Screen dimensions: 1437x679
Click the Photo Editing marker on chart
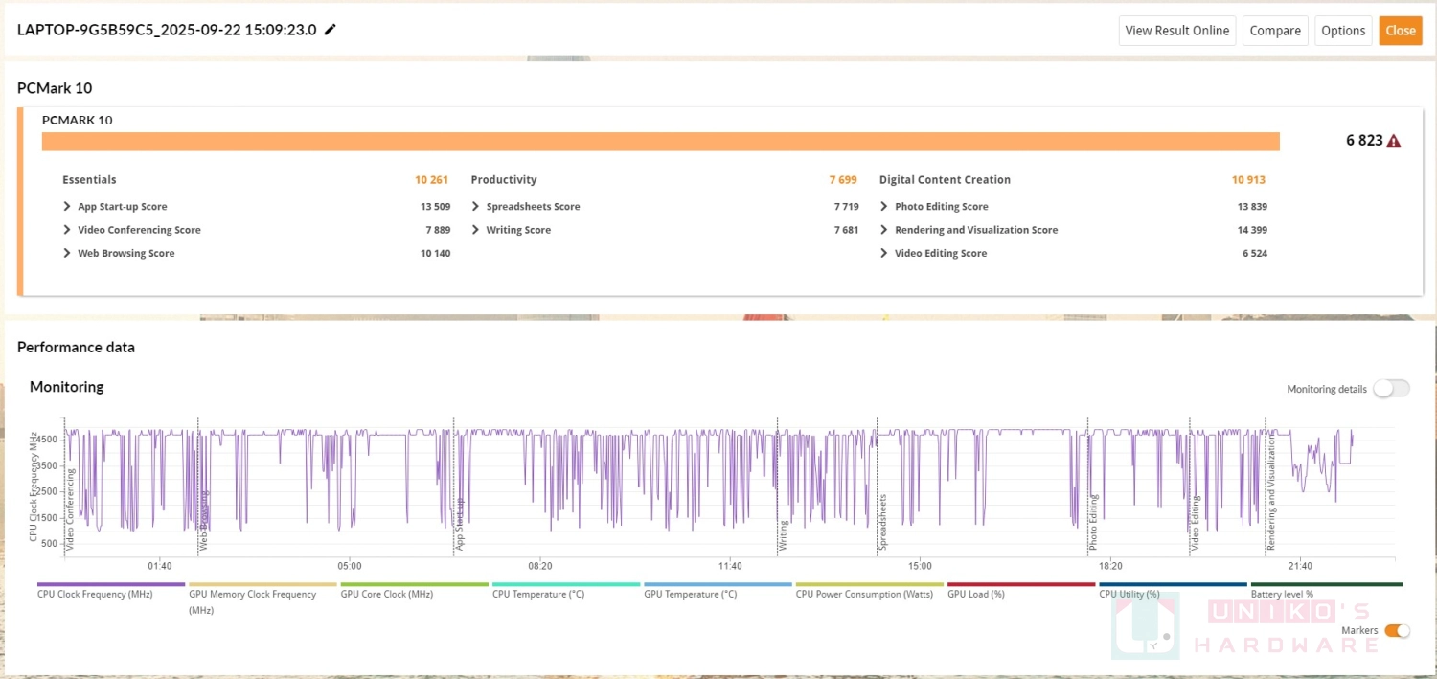pos(1093,521)
